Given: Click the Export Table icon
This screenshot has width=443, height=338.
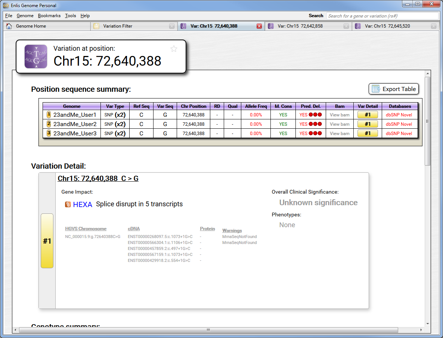Looking at the screenshot, I should point(376,89).
